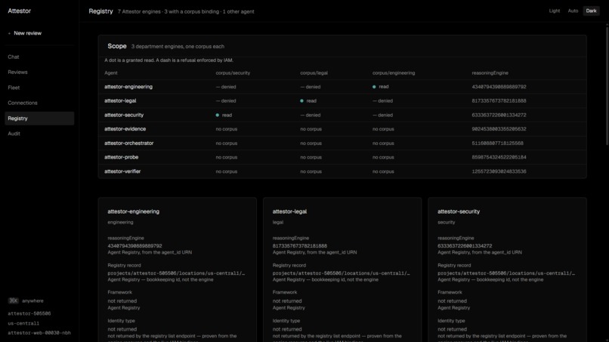Select attestor-legal in the Scope table
Screen dimensions: 609x342
[x=120, y=101]
